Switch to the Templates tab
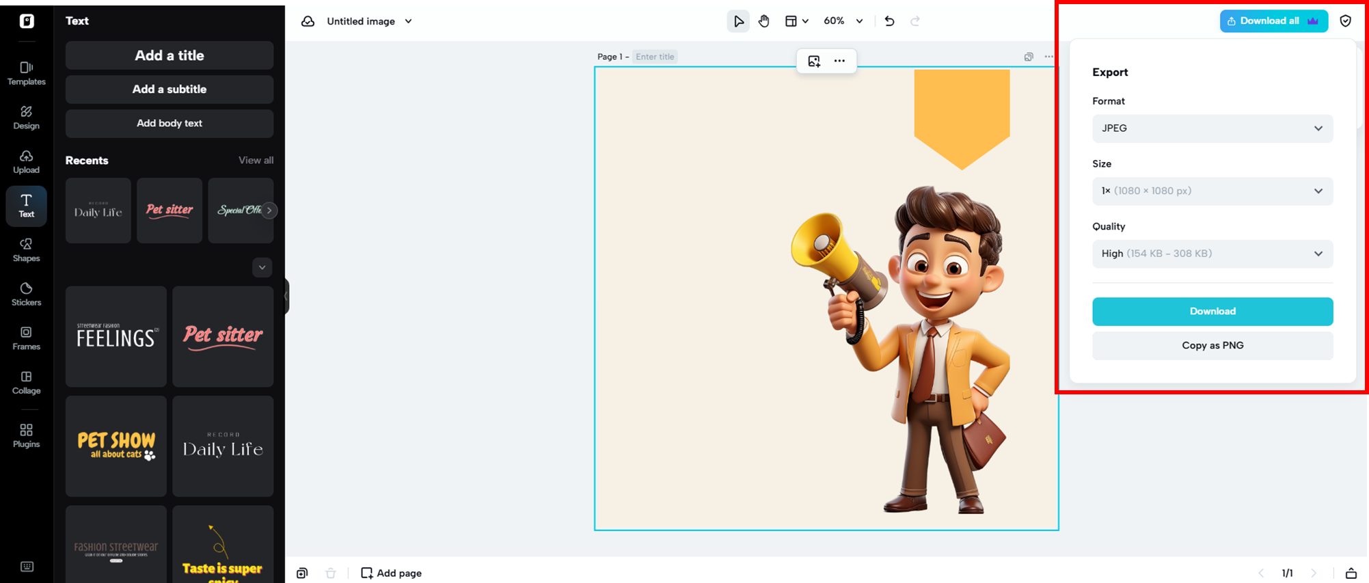The image size is (1369, 583). [26, 73]
